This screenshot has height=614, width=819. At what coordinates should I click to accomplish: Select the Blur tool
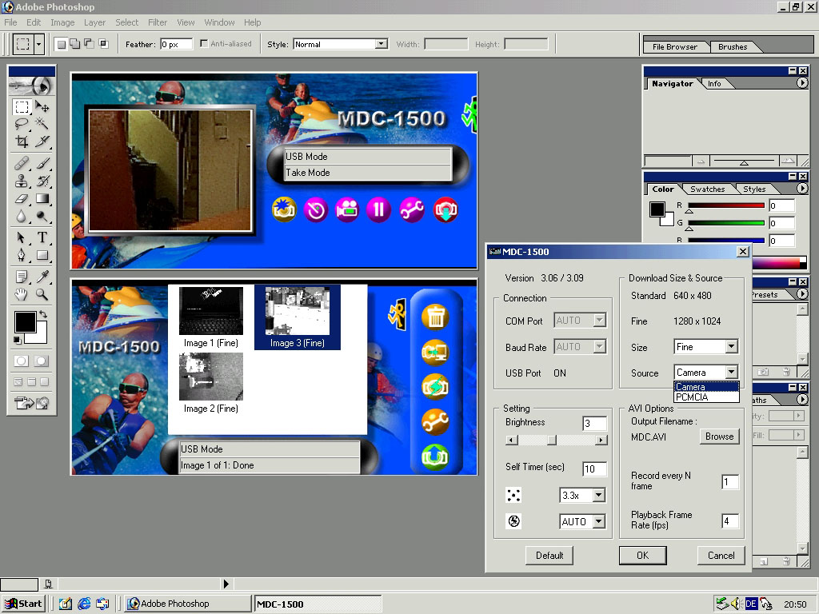pyautogui.click(x=22, y=216)
